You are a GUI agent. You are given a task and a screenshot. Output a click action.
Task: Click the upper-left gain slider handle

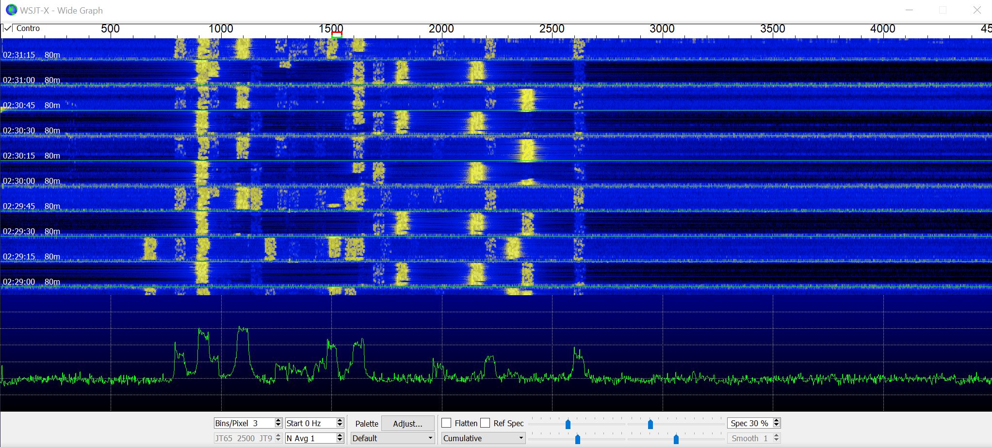coord(568,425)
